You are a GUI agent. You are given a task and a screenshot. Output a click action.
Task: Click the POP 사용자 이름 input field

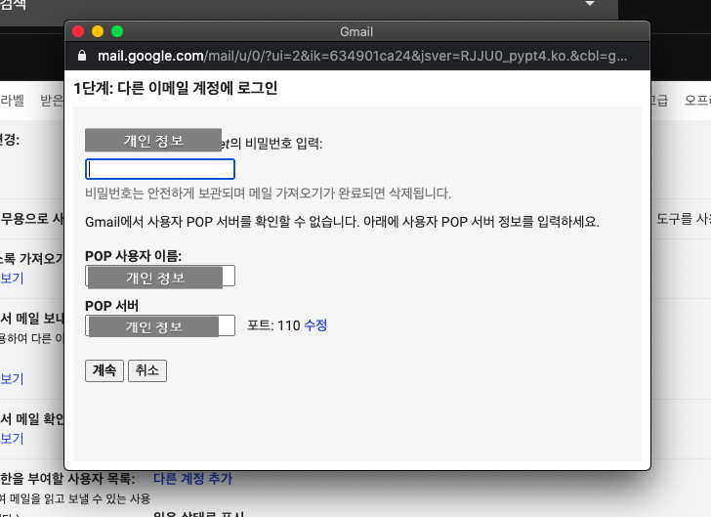point(160,276)
